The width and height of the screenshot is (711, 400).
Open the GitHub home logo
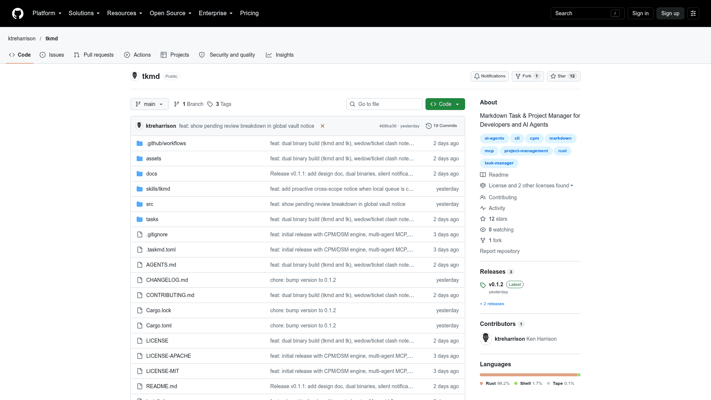[18, 13]
